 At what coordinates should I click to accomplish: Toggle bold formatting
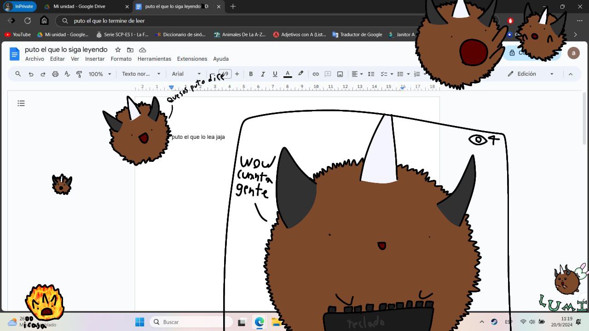click(x=251, y=74)
